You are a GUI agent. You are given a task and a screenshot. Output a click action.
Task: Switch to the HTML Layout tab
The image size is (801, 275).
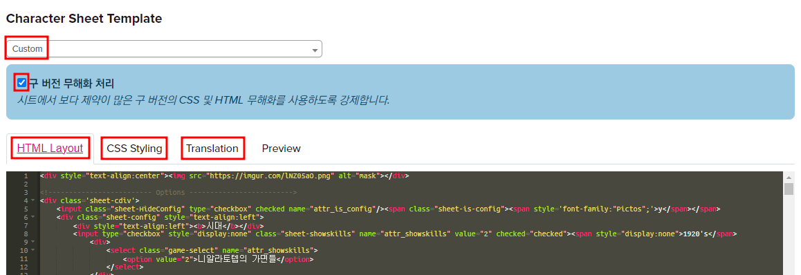50,148
